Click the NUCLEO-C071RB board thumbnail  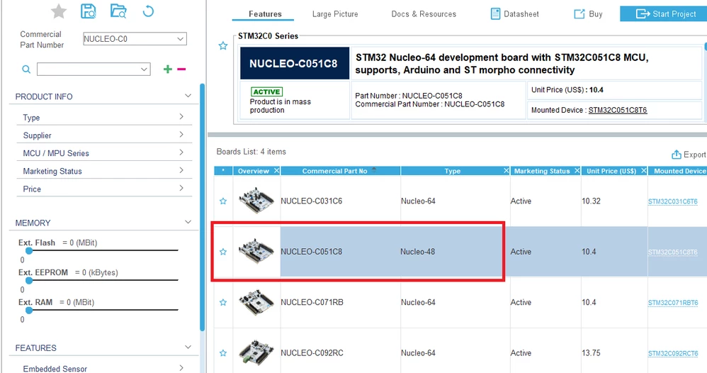[x=256, y=301]
